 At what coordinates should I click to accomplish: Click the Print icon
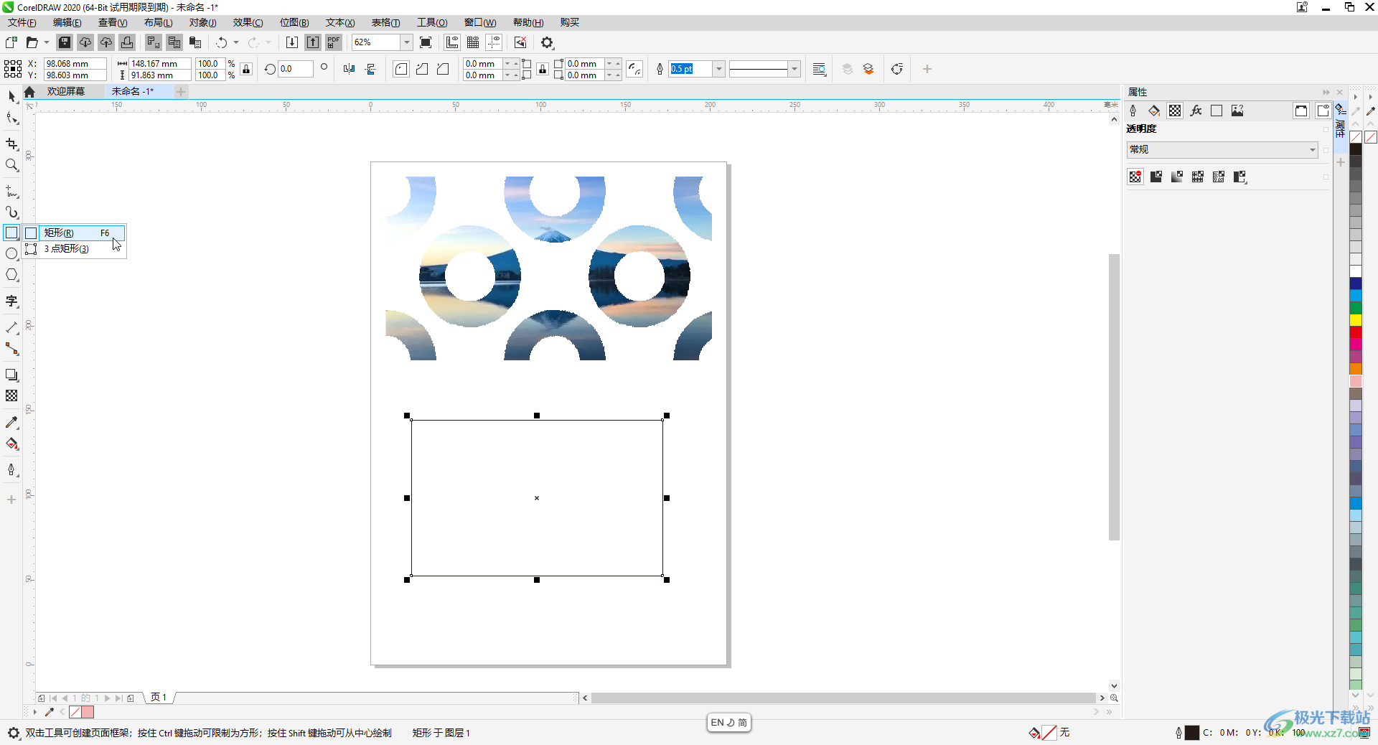[x=127, y=42]
